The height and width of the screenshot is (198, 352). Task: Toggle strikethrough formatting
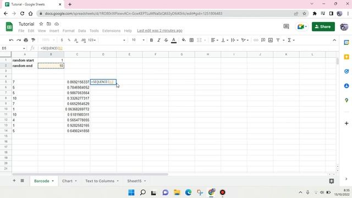pyautogui.click(x=166, y=40)
